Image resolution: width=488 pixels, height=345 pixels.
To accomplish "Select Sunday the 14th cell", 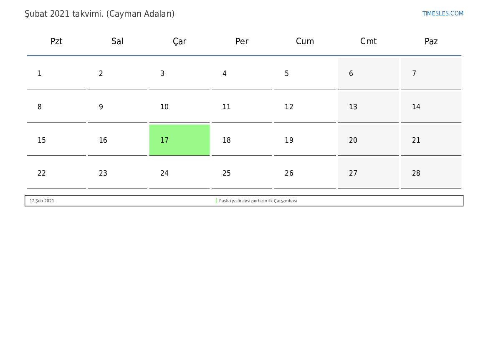I will (x=431, y=107).
